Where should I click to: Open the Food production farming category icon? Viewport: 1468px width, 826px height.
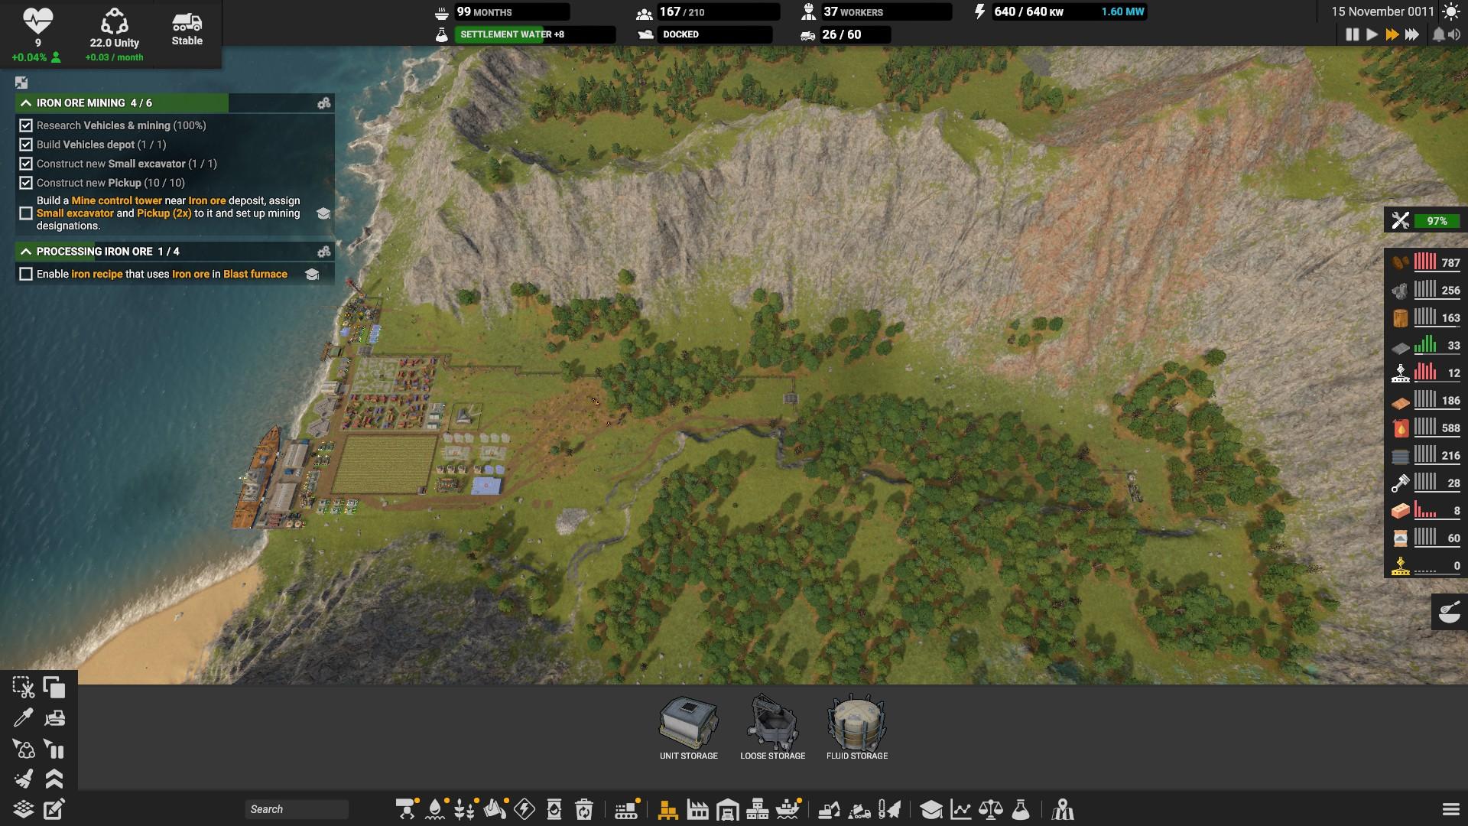coord(465,809)
